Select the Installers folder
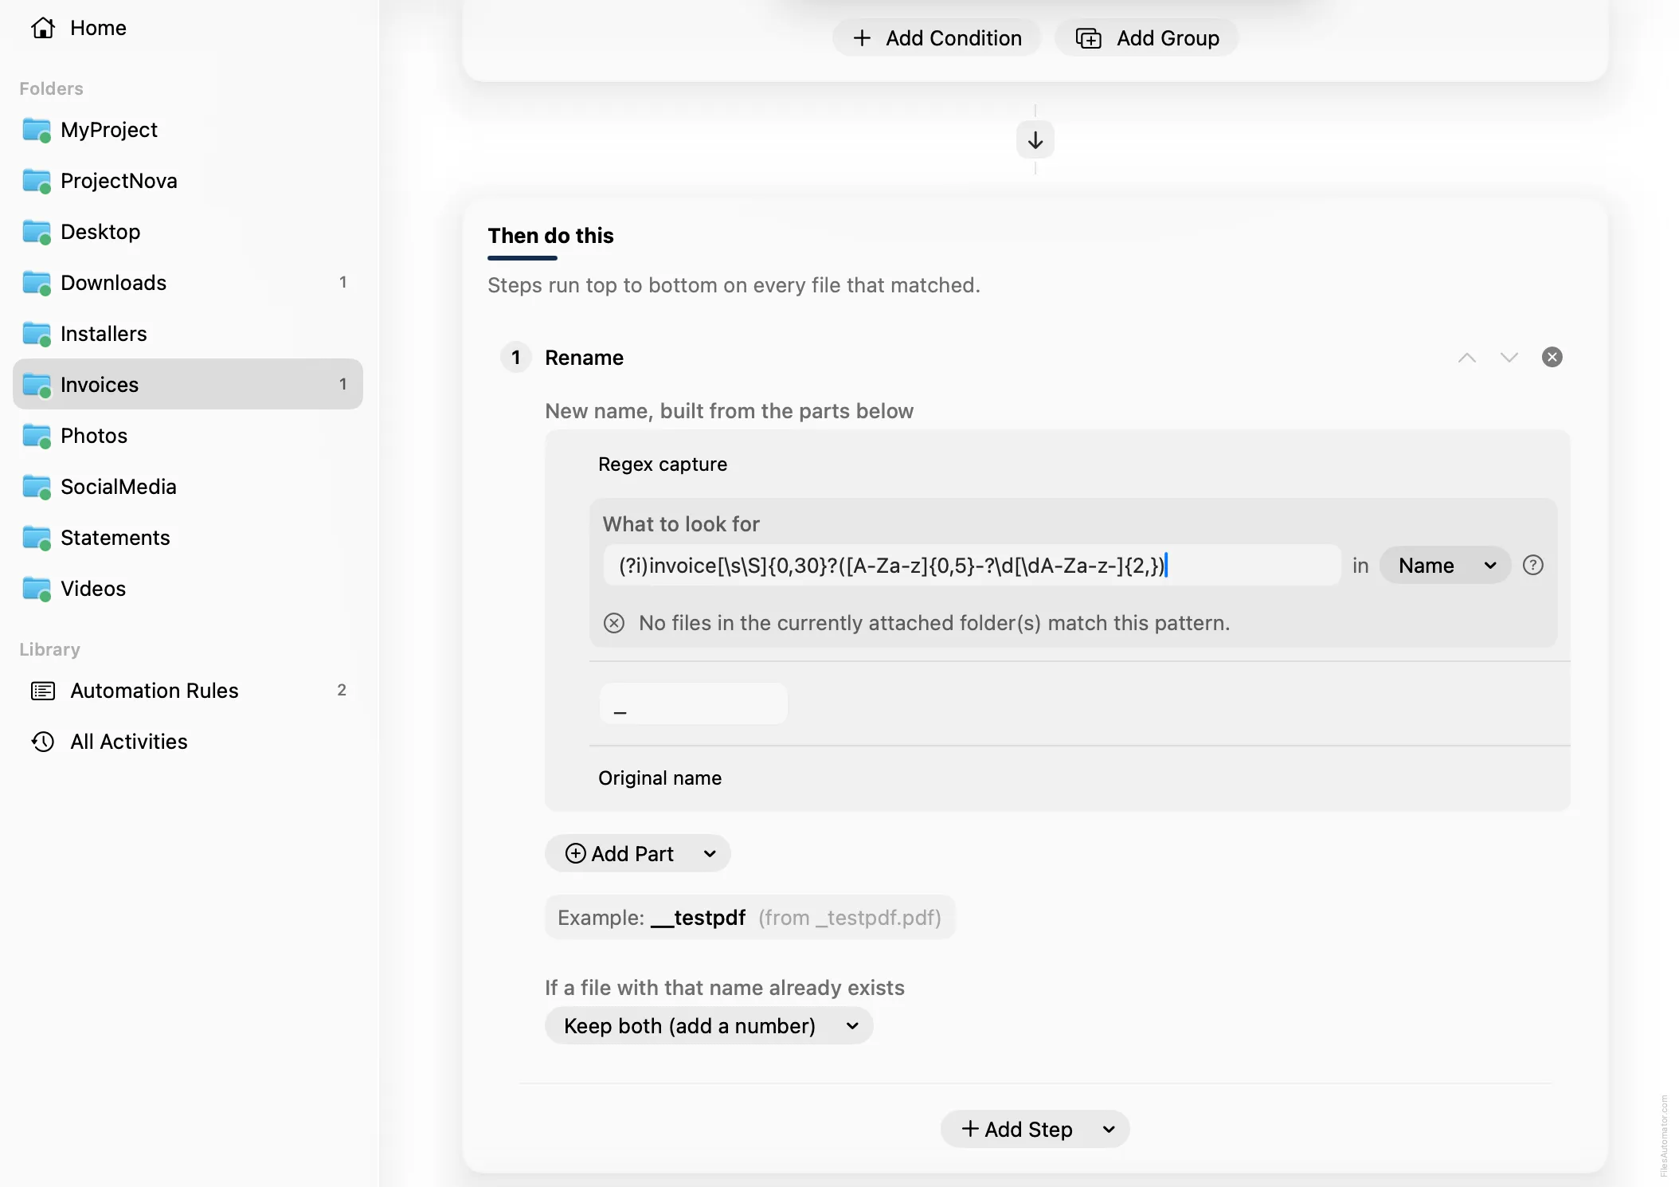Screen dimensions: 1679x1187 tap(188, 334)
